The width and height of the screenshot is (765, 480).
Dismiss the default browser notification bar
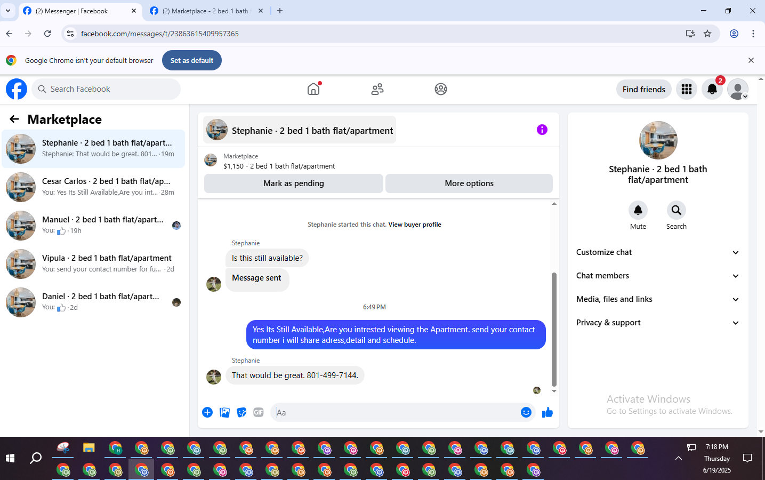[x=751, y=60]
